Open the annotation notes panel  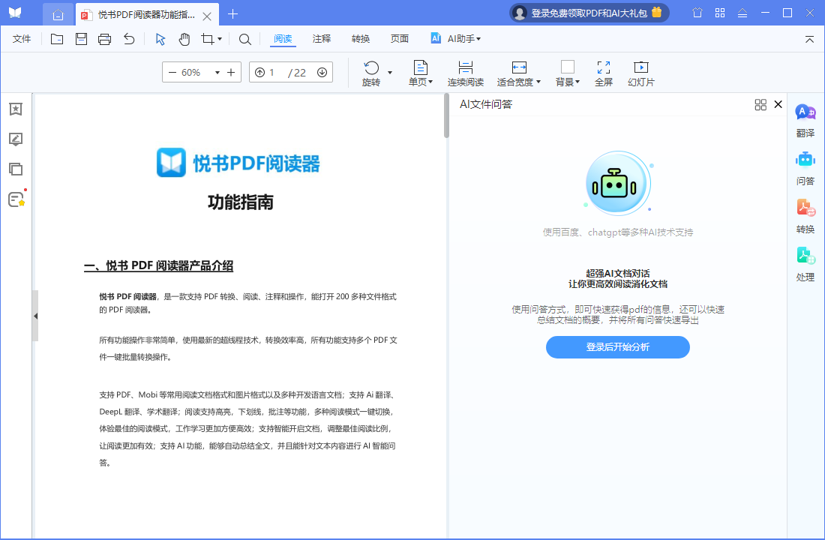click(15, 139)
